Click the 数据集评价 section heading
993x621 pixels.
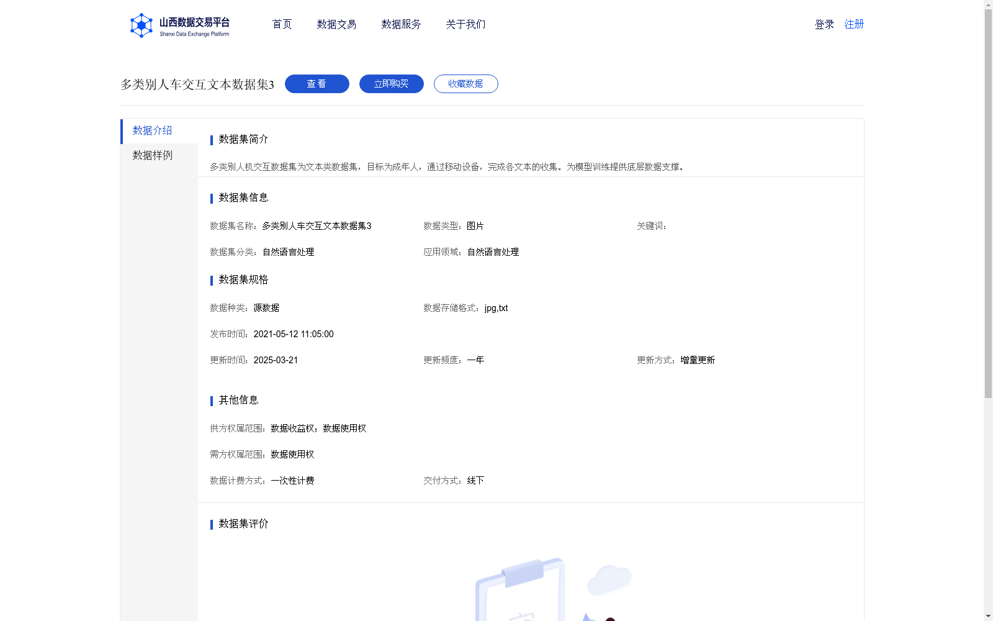[x=243, y=524]
